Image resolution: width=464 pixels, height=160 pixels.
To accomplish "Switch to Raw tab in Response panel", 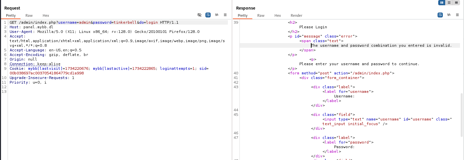I will coord(261,15).
